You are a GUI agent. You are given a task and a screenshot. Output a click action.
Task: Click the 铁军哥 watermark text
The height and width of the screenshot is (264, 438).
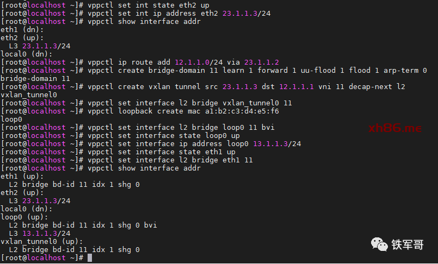point(408,244)
